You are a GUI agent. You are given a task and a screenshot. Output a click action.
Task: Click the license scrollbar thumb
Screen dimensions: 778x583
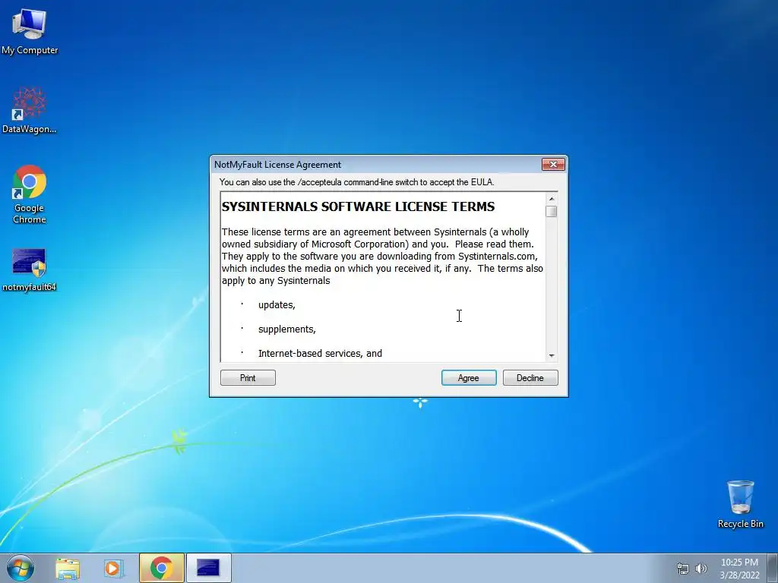[x=552, y=211]
